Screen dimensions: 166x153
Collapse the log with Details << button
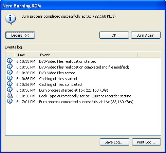pos(20,35)
